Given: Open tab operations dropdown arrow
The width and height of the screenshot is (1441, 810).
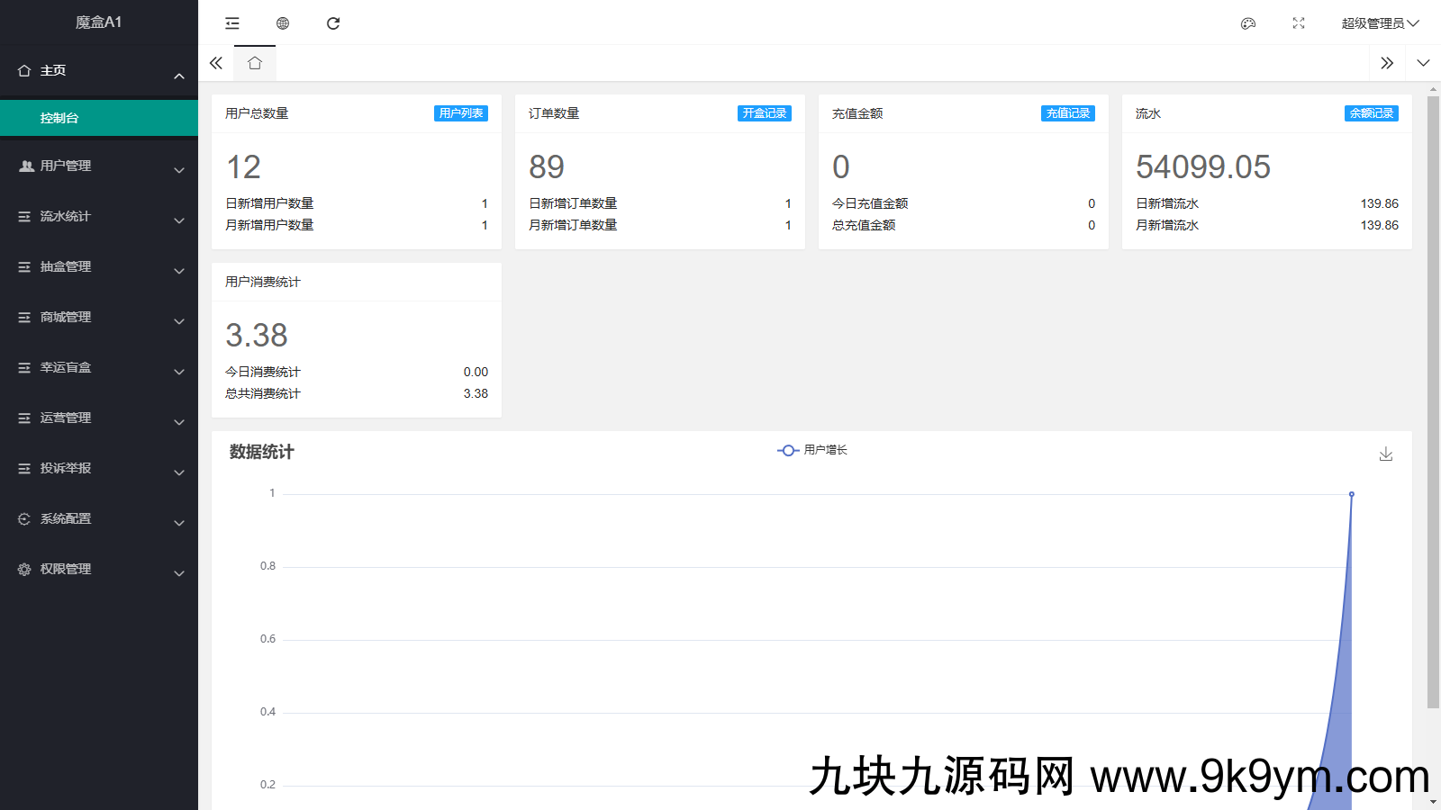Looking at the screenshot, I should (x=1423, y=63).
